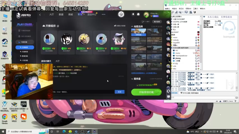Open the three-dots more menu in 5E header
This screenshot has width=239, height=134.
click(x=103, y=14)
